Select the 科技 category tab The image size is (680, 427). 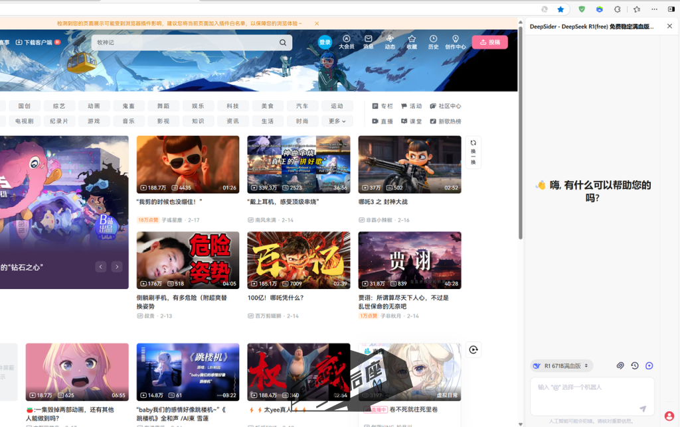[x=232, y=106]
